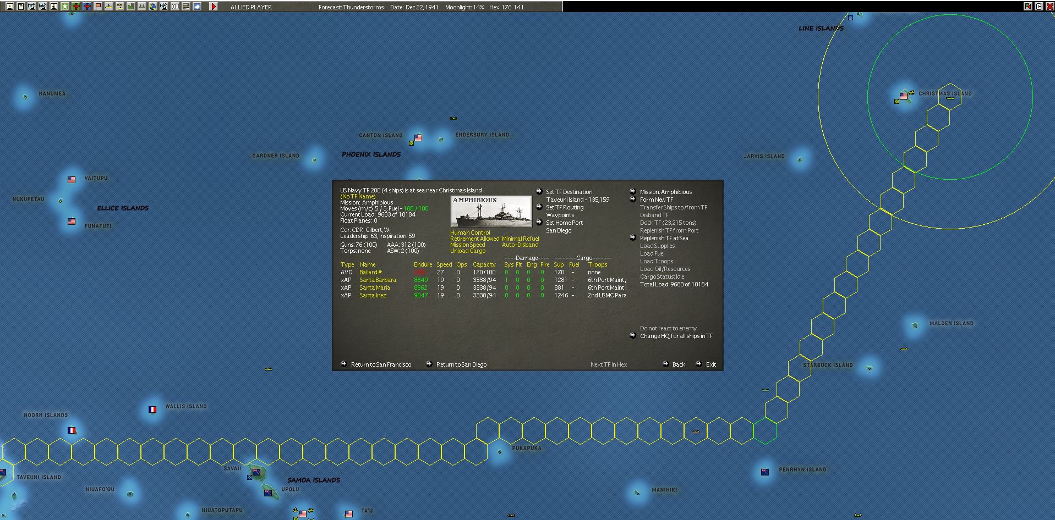Toggle Retirement Allowed option
1055x520 pixels.
(x=474, y=239)
